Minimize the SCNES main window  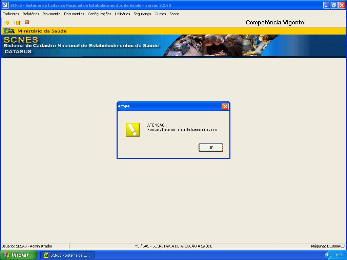pyautogui.click(x=326, y=5)
